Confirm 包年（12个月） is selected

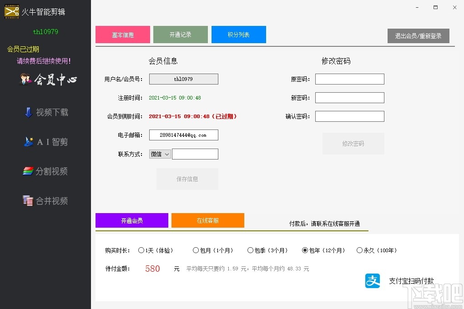point(306,250)
